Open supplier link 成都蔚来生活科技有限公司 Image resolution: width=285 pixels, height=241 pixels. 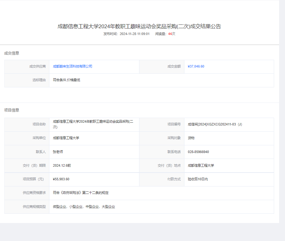pyautogui.click(x=73, y=66)
